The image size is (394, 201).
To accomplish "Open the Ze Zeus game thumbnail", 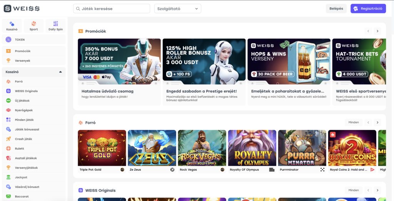I will pos(152,148).
